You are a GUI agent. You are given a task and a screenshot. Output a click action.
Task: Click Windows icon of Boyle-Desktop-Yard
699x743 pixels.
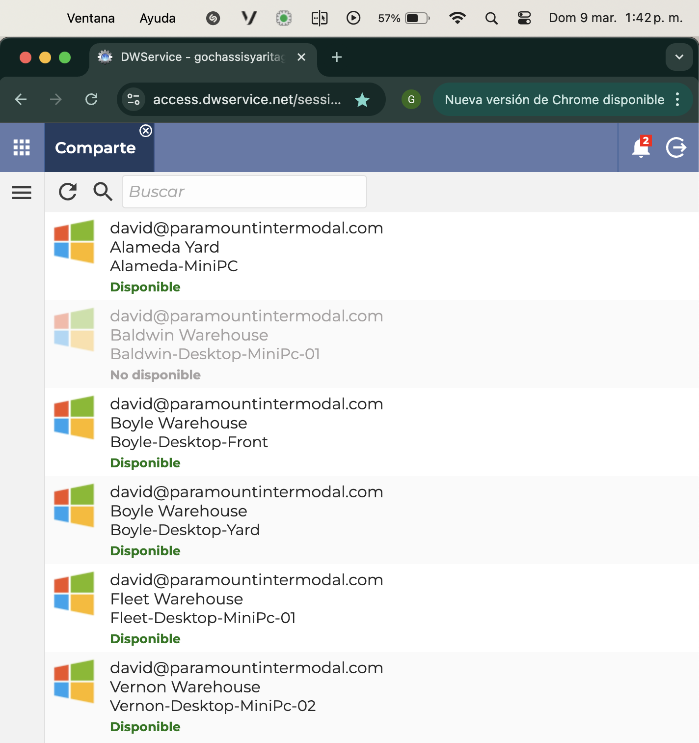[x=74, y=505]
